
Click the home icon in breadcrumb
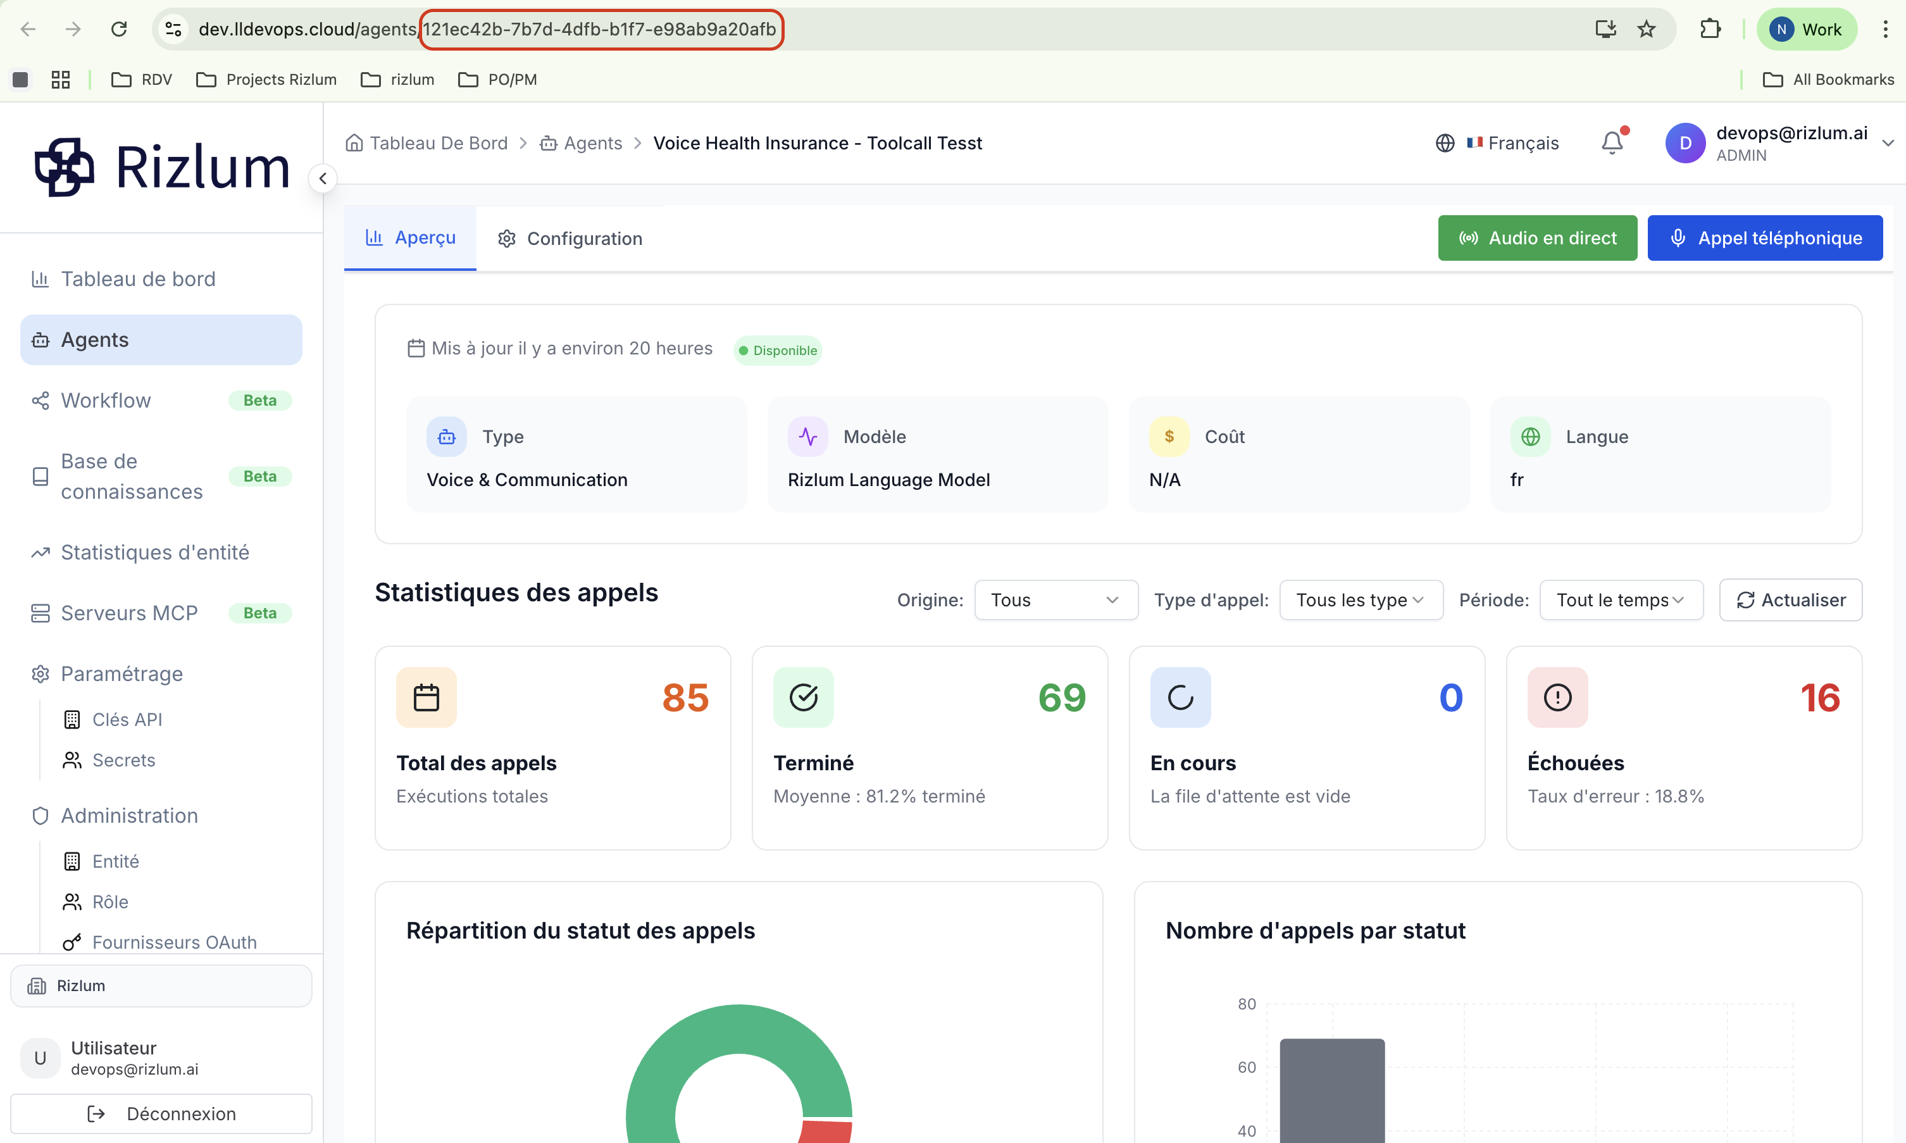[354, 143]
